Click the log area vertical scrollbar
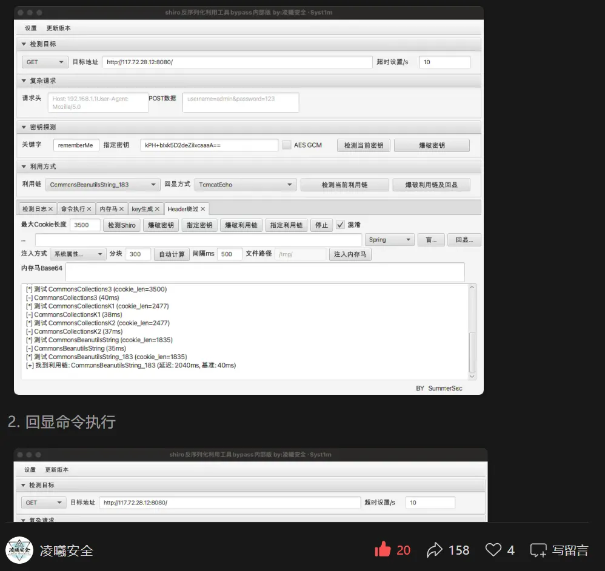This screenshot has height=571, width=605. (472, 351)
